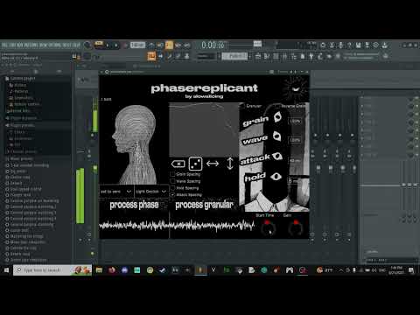Check the Grain Spacing checkbox

(172, 174)
